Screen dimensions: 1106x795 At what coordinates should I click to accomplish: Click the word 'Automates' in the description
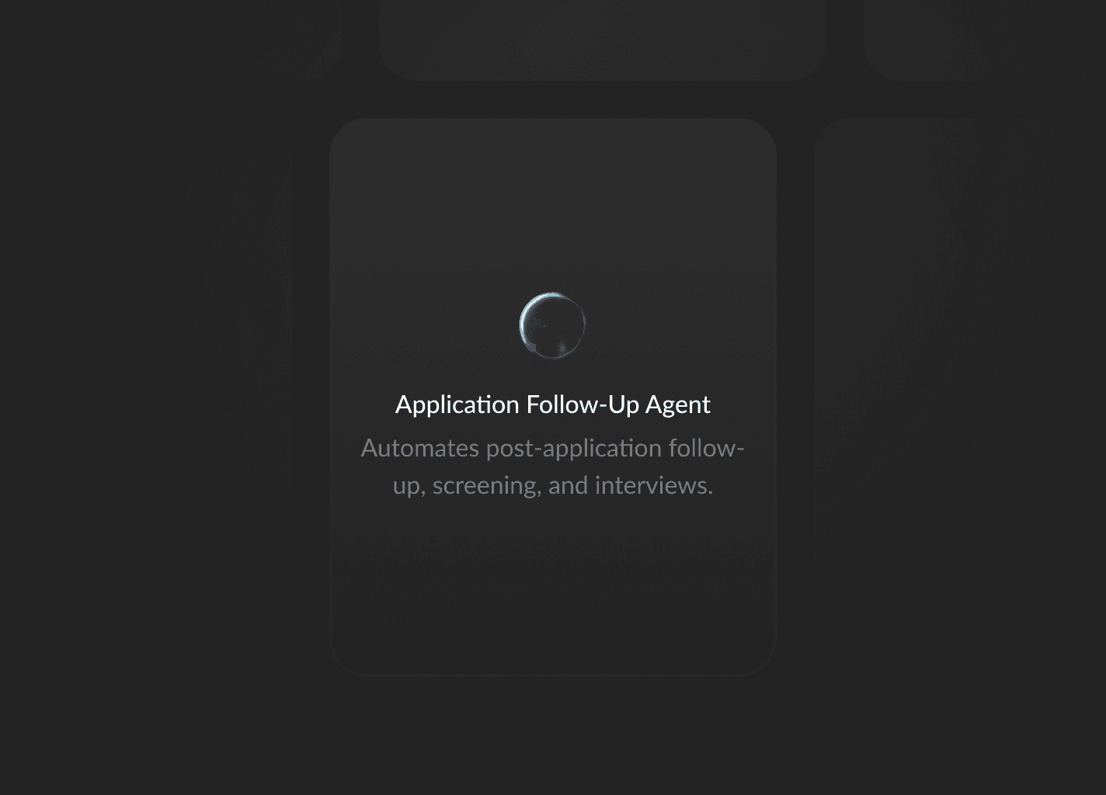coord(420,448)
